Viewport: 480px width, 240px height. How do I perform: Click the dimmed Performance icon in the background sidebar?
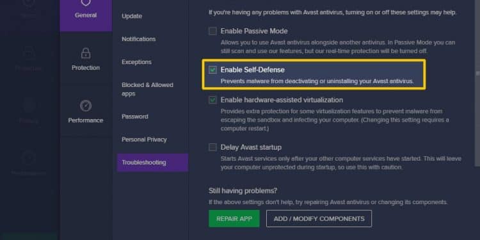[x=28, y=158]
